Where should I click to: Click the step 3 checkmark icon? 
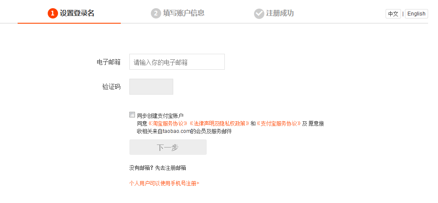[x=259, y=13]
